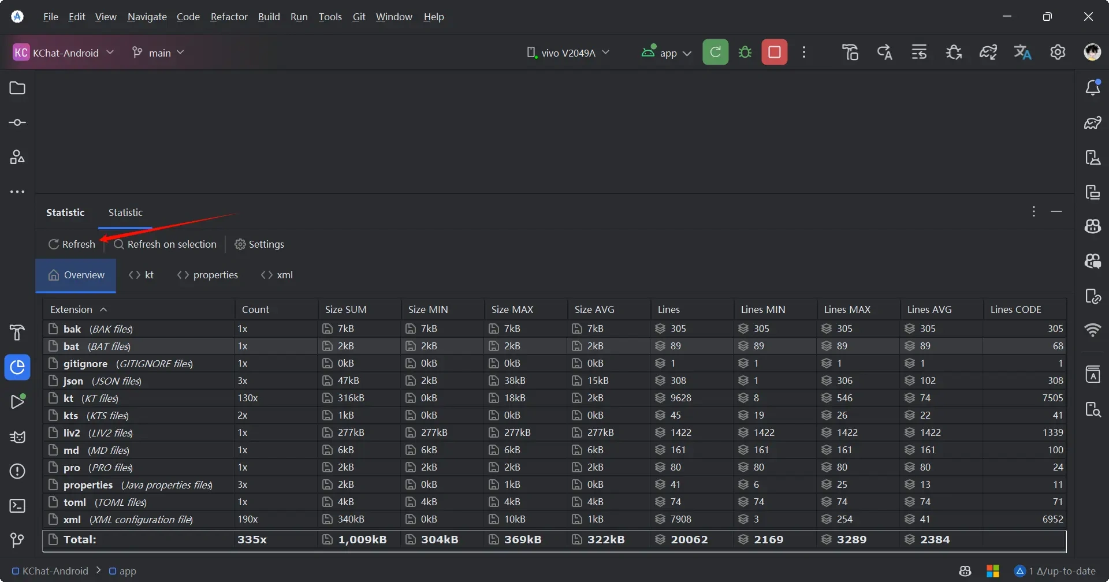1109x582 pixels.
Task: Open Statistic Settings button
Action: (259, 244)
